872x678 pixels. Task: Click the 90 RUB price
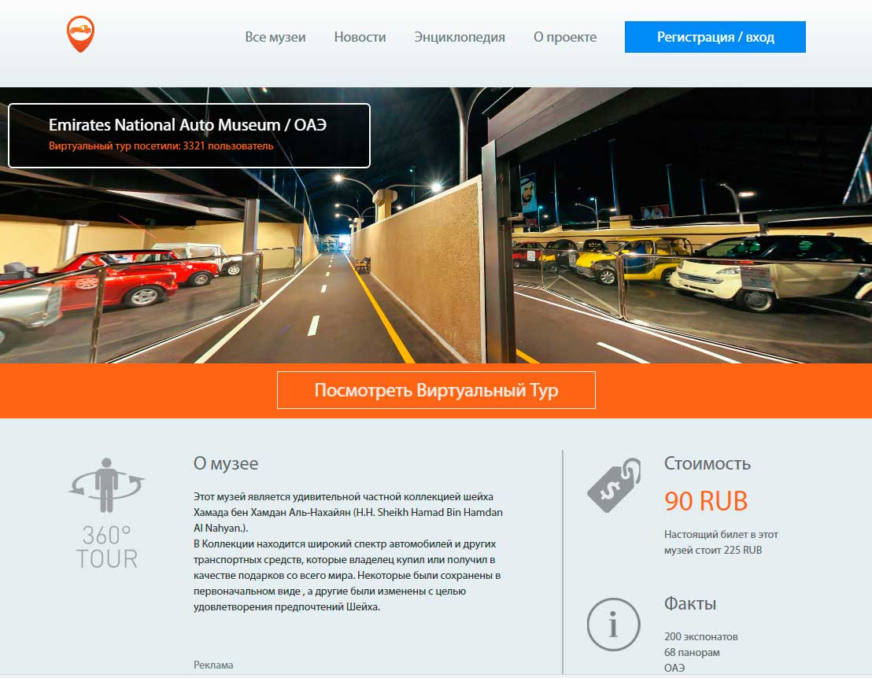[706, 501]
